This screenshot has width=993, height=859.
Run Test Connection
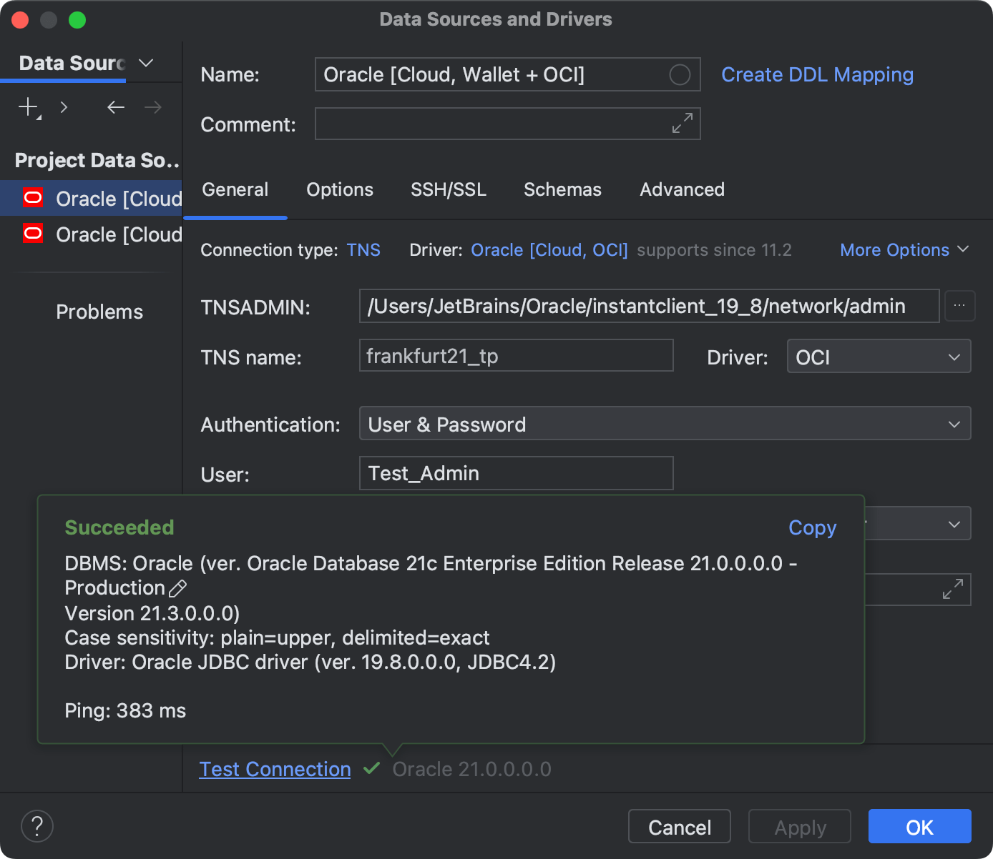(275, 769)
